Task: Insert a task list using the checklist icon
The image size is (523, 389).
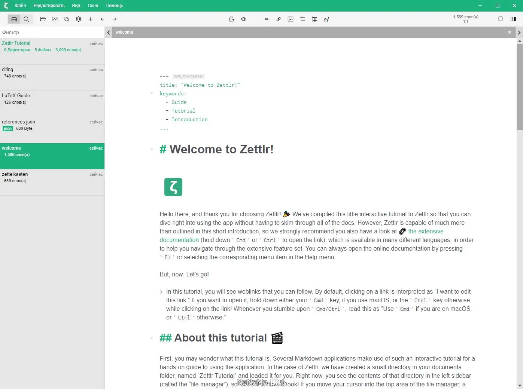Action: [302, 19]
